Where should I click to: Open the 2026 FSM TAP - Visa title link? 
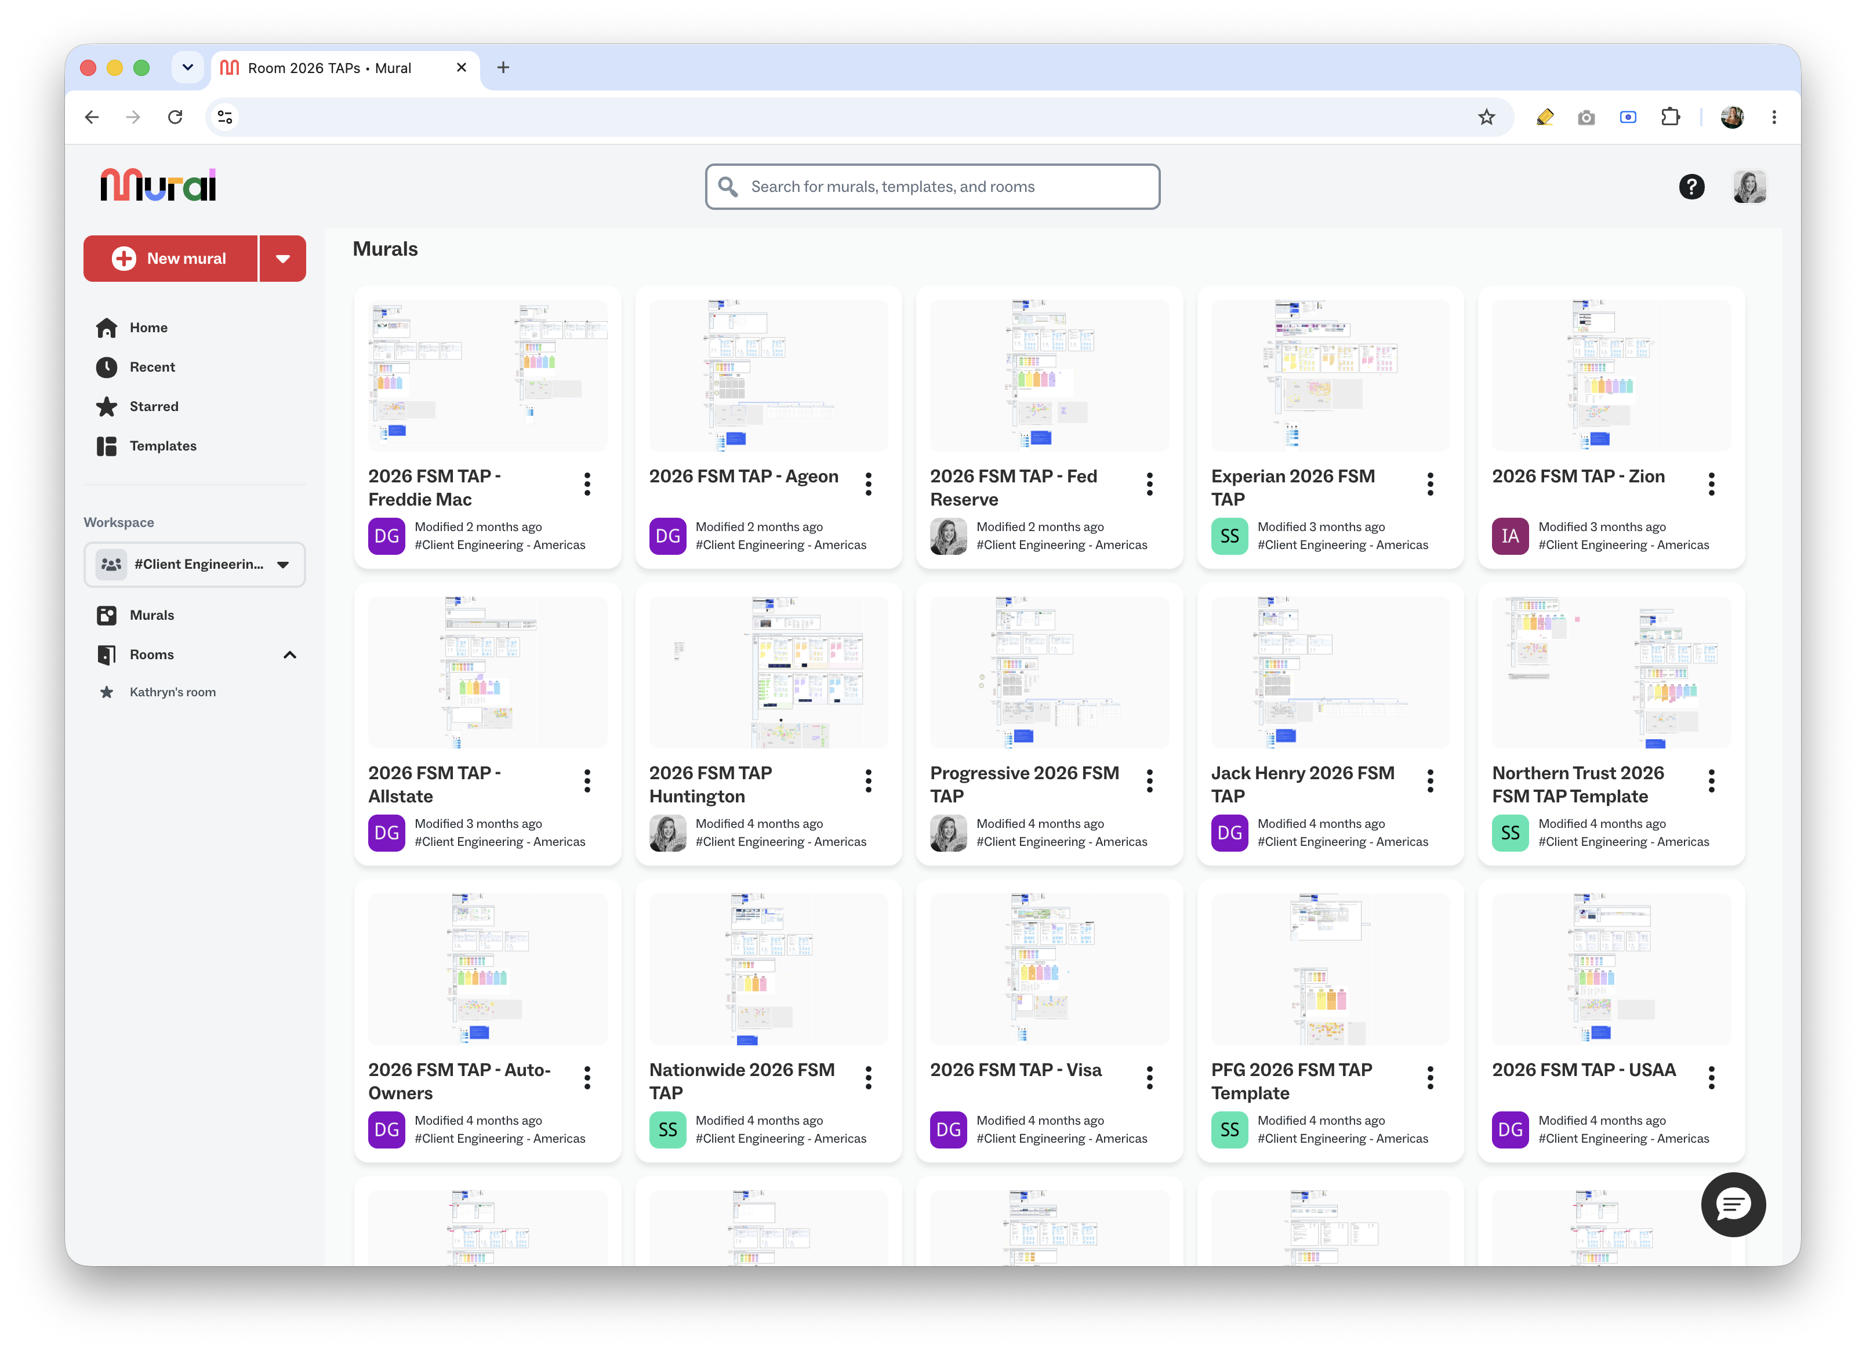click(x=1015, y=1071)
